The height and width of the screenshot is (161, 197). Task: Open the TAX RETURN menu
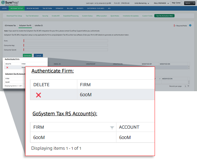(x=47, y=8)
